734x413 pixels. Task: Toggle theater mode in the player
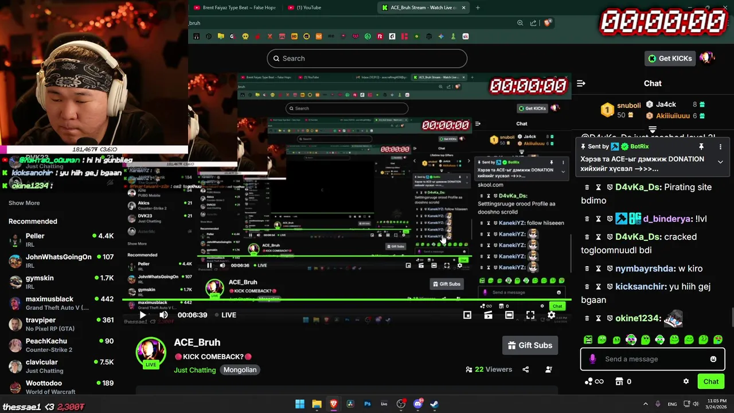(509, 315)
